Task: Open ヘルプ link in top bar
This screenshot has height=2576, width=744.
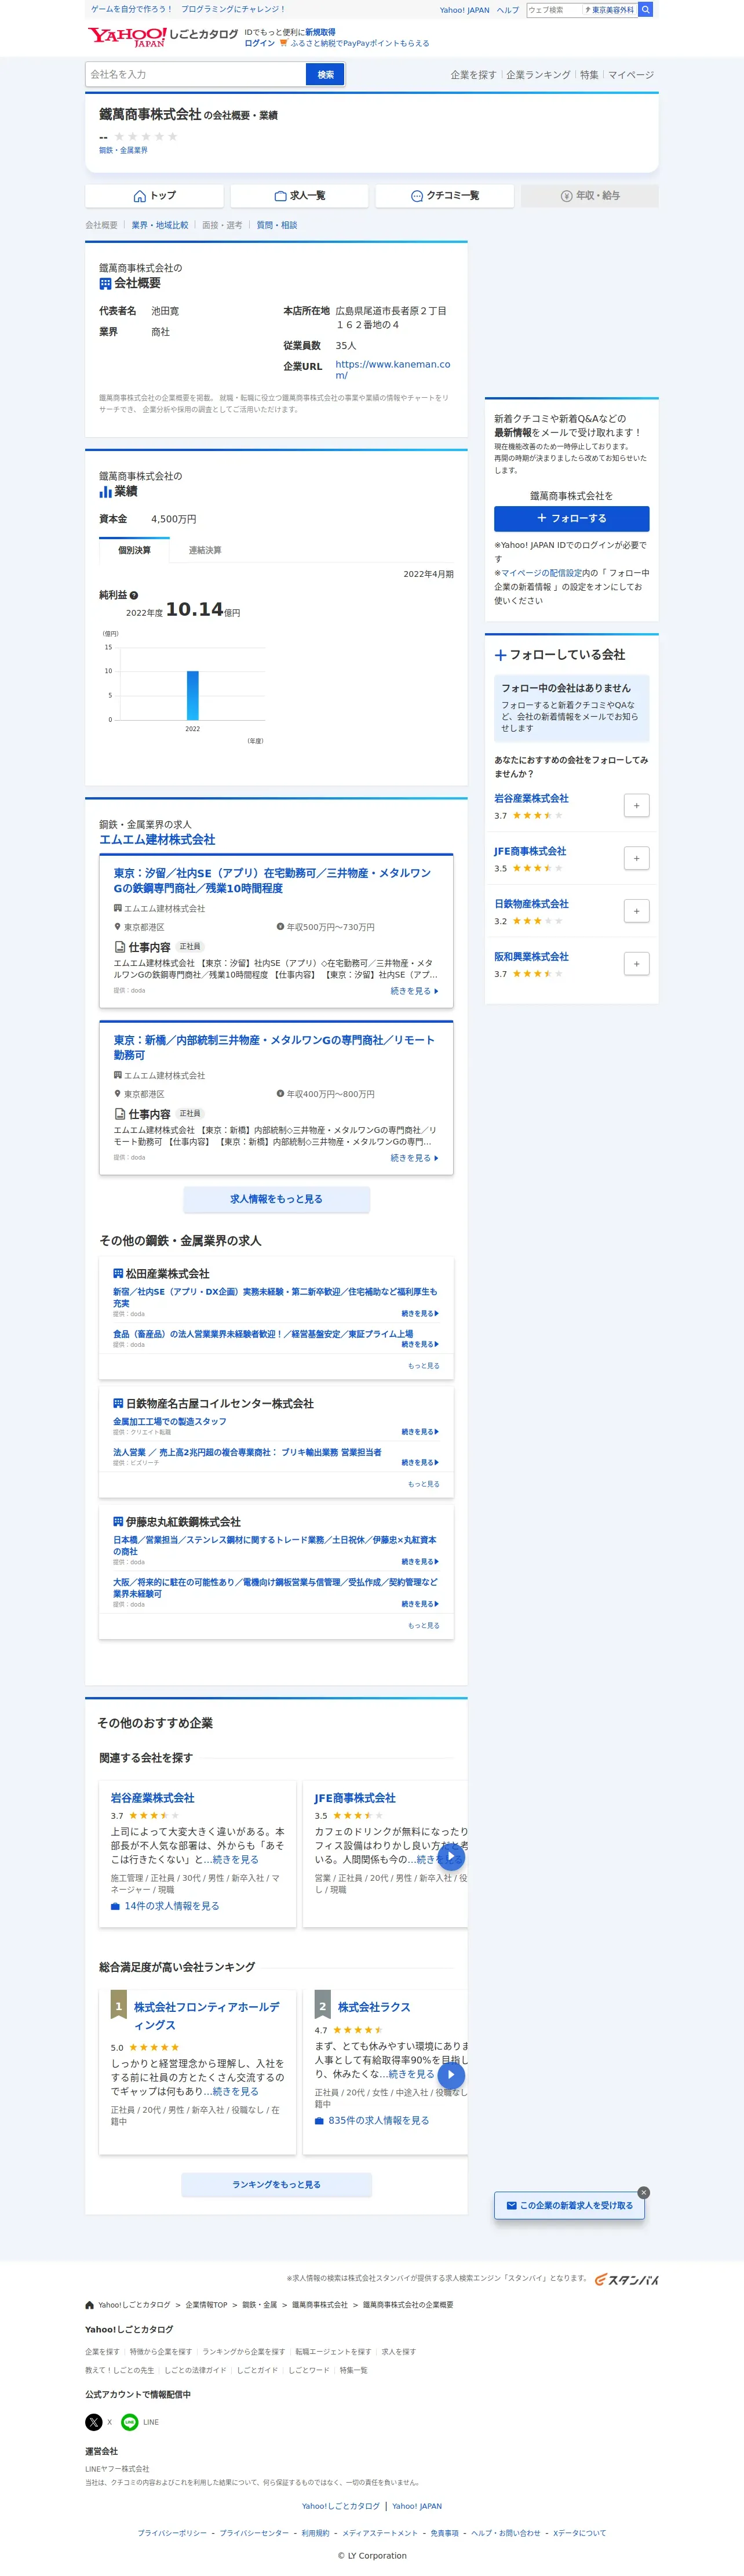Action: pos(508,10)
